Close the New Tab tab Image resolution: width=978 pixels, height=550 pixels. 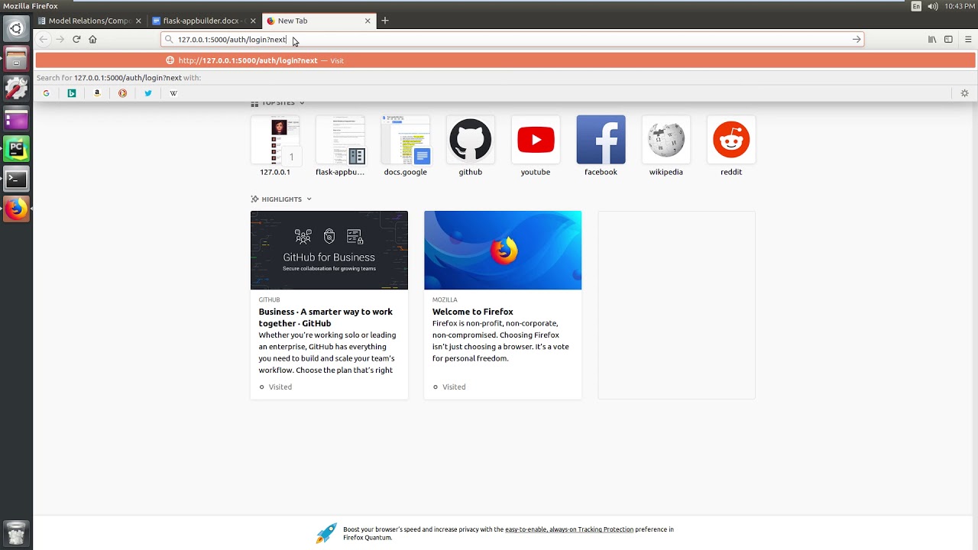pos(368,21)
